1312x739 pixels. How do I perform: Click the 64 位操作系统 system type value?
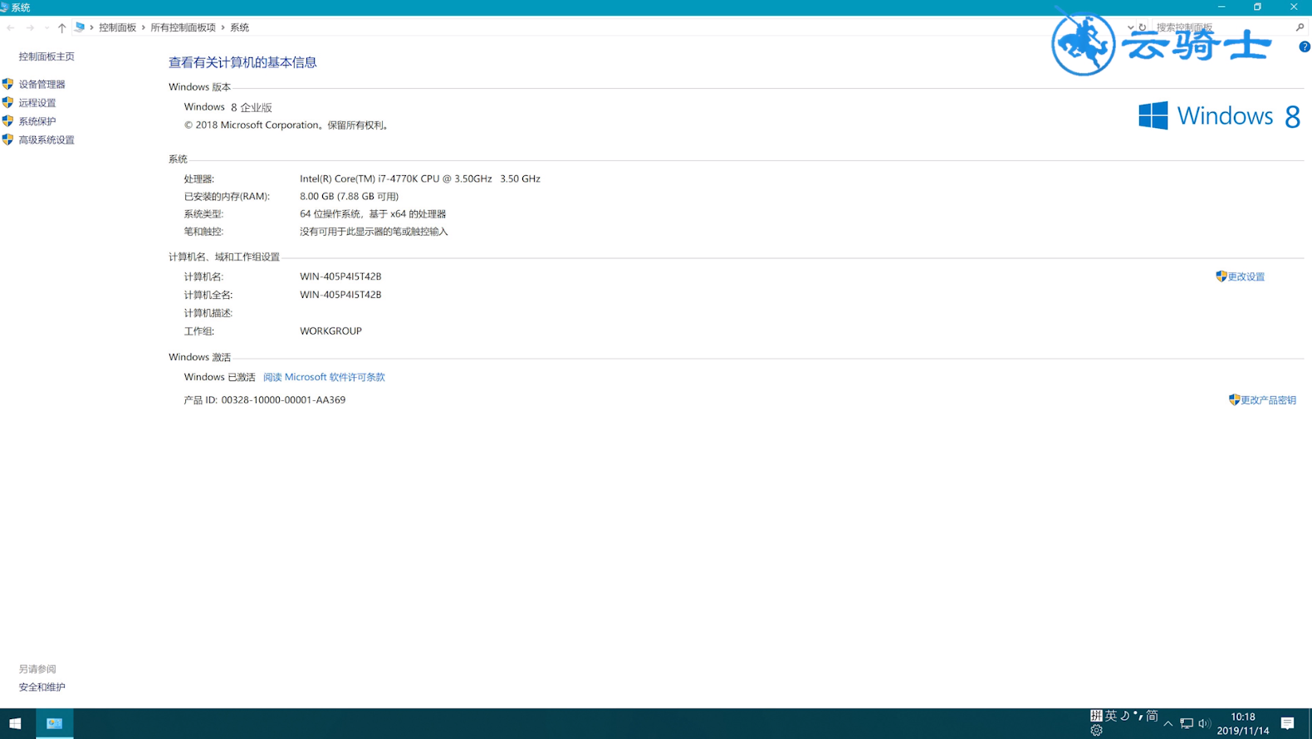[373, 214]
